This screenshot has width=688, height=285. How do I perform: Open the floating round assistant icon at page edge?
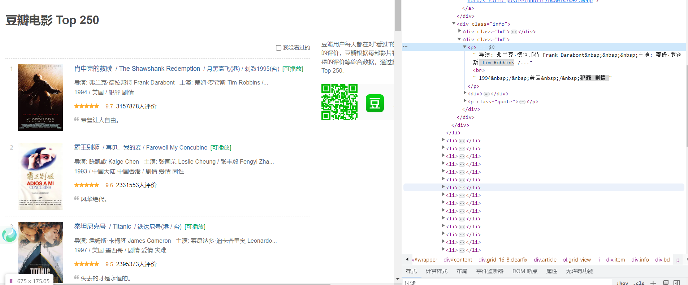[9, 235]
